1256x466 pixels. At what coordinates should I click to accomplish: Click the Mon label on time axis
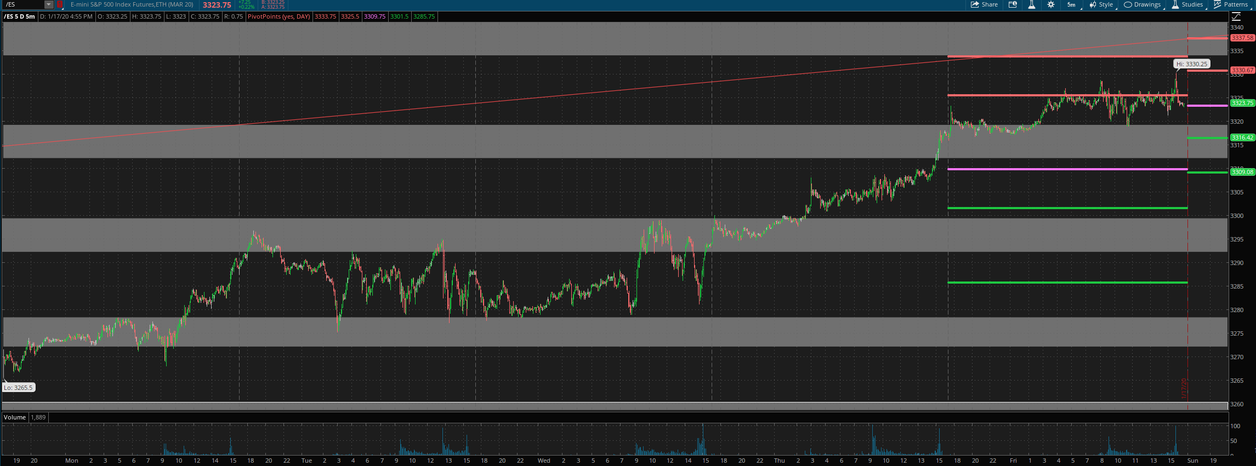(x=72, y=461)
